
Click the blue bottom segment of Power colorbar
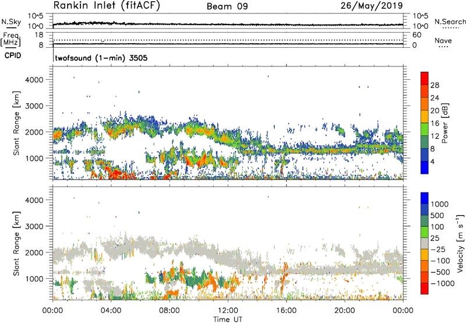coord(425,167)
